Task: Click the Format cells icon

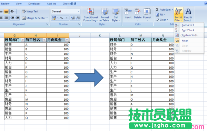Action: [147, 11]
